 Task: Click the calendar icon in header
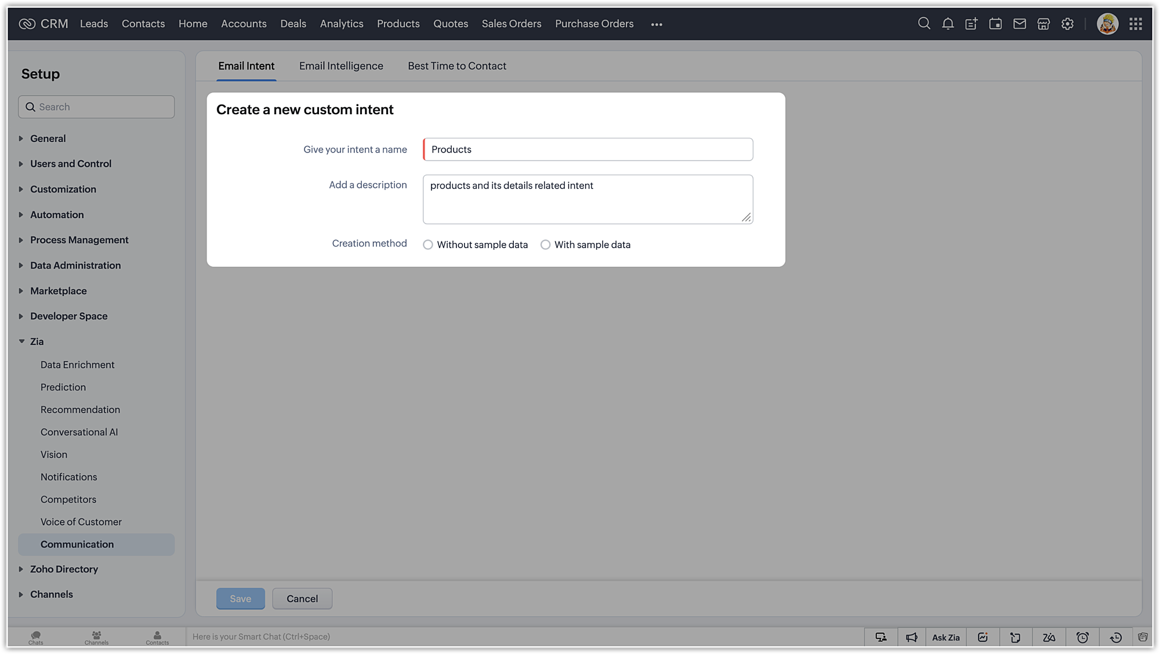click(995, 24)
